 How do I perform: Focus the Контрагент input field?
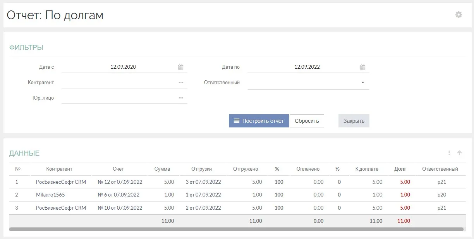click(x=118, y=83)
